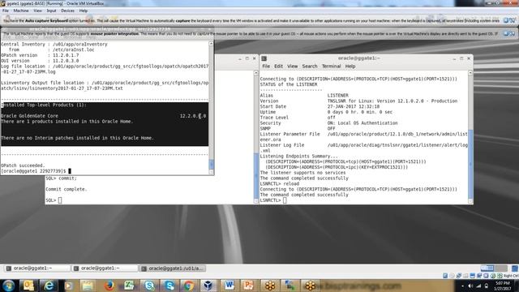Click 'Listening Endpoints Summary...' line
519x292 pixels.
pos(299,156)
